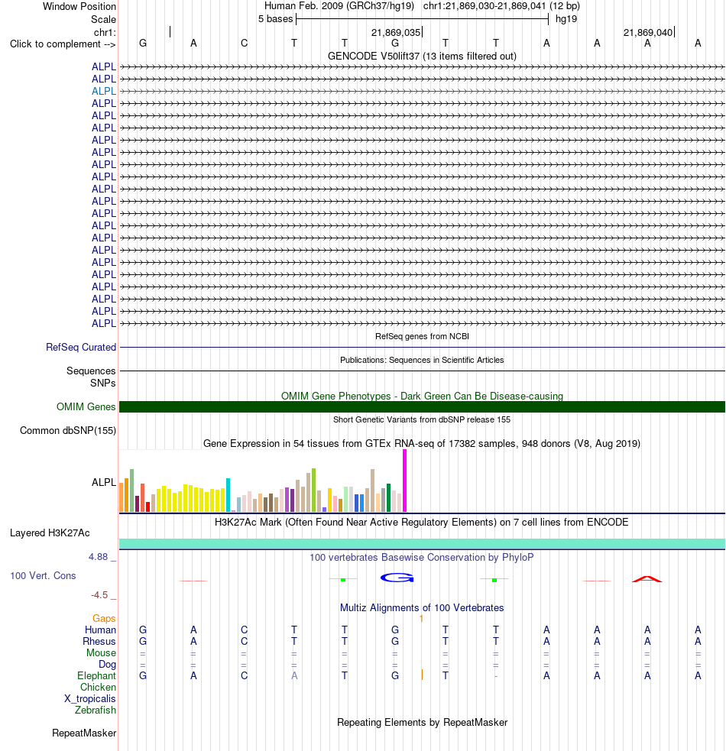Click the chr1: ruler label
726x751 pixels.
pos(105,33)
